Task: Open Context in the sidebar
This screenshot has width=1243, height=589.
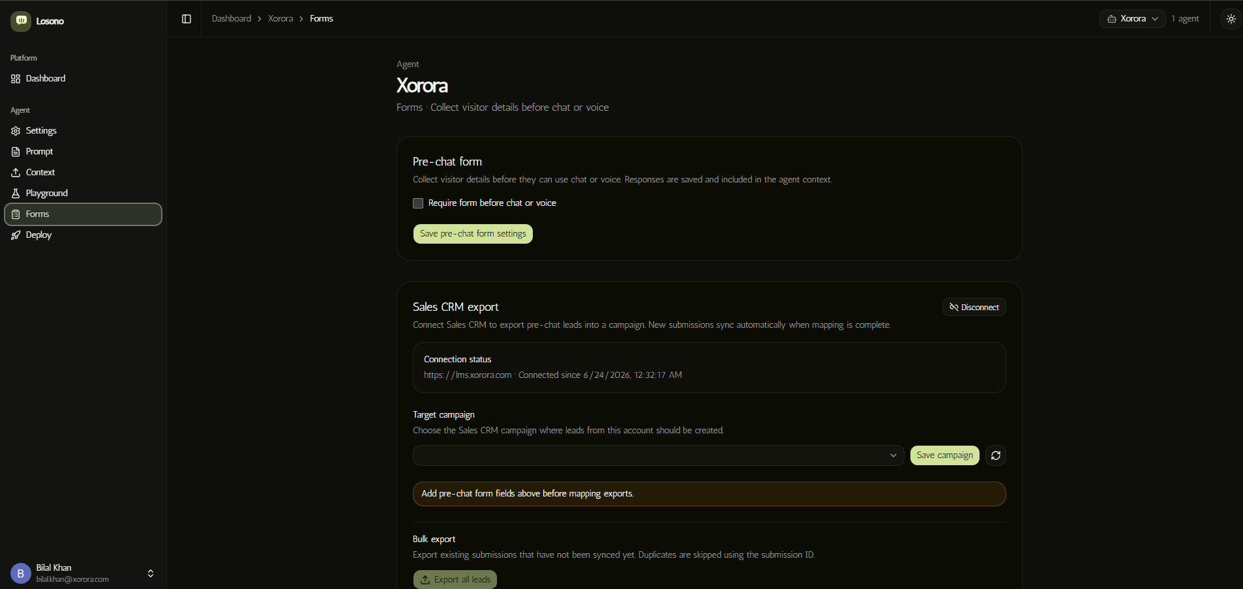Action: pos(83,173)
